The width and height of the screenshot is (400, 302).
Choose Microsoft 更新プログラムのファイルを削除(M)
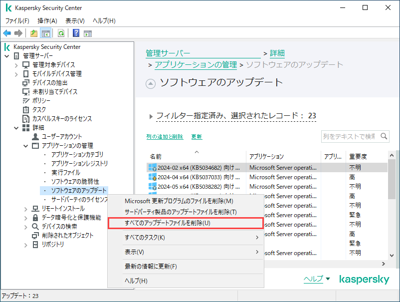point(186,201)
